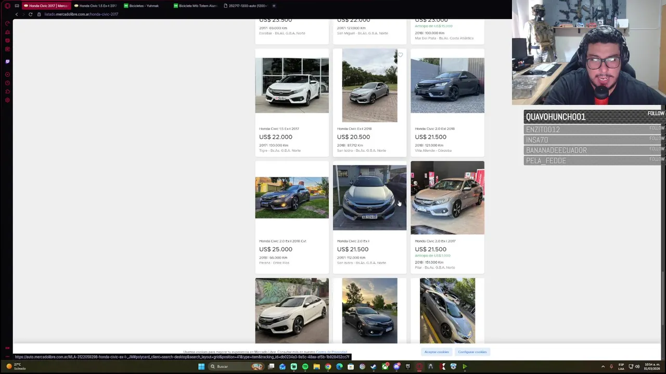The image size is (666, 374).
Task: Open Discord from taskbar
Action: tap(396, 367)
